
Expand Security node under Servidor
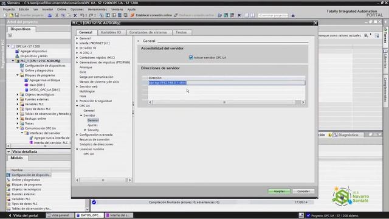(85, 130)
